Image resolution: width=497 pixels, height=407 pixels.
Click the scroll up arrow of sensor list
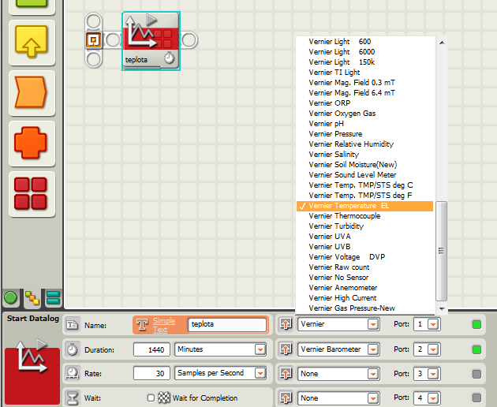click(x=442, y=43)
